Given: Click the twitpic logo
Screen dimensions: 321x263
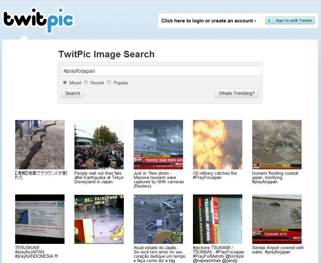Looking at the screenshot, I should pos(38,20).
